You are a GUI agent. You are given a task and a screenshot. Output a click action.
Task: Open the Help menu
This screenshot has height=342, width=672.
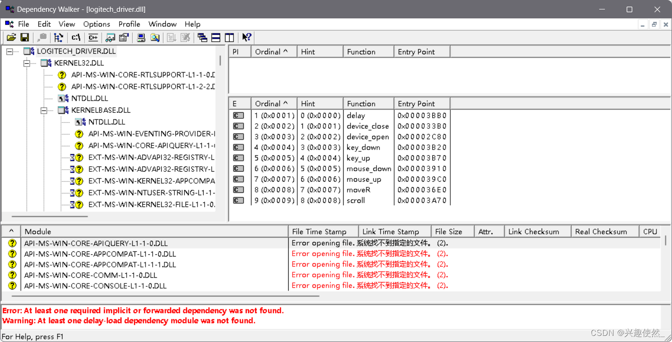[192, 24]
